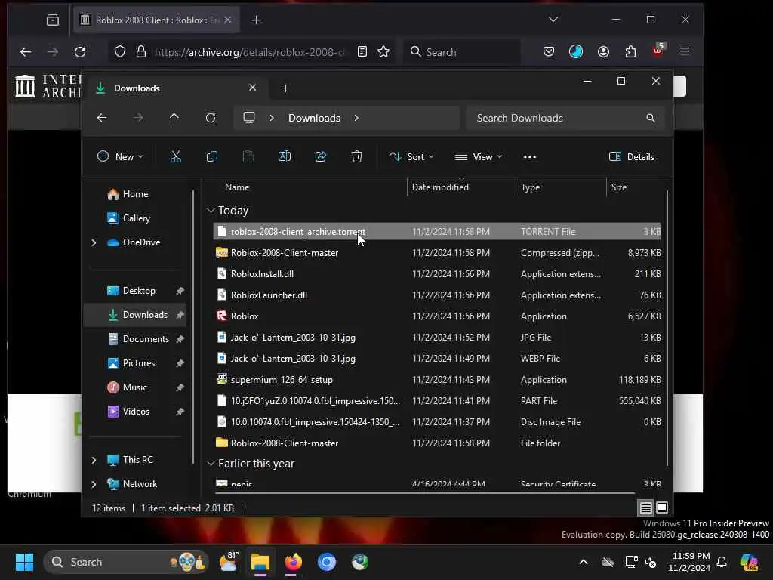Refresh the Downloads folder view
Image resolution: width=773 pixels, height=580 pixels.
tap(211, 118)
